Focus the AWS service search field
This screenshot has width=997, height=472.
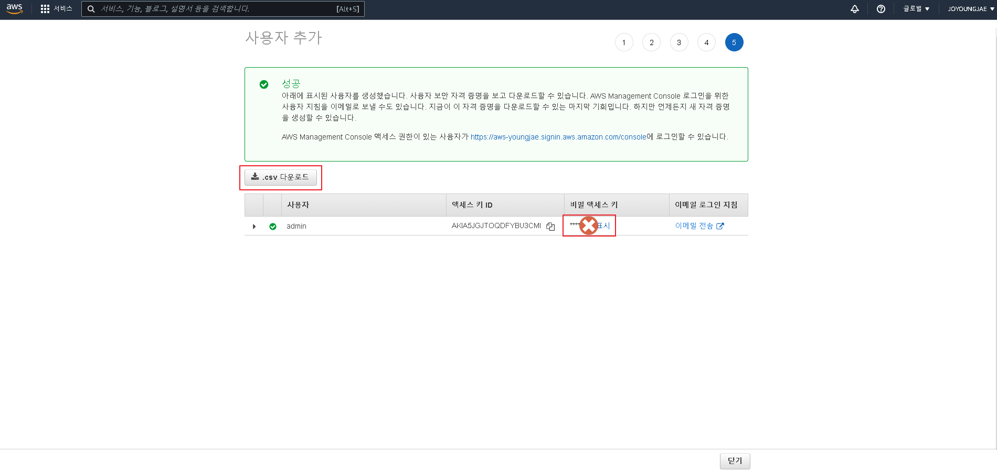tap(223, 9)
